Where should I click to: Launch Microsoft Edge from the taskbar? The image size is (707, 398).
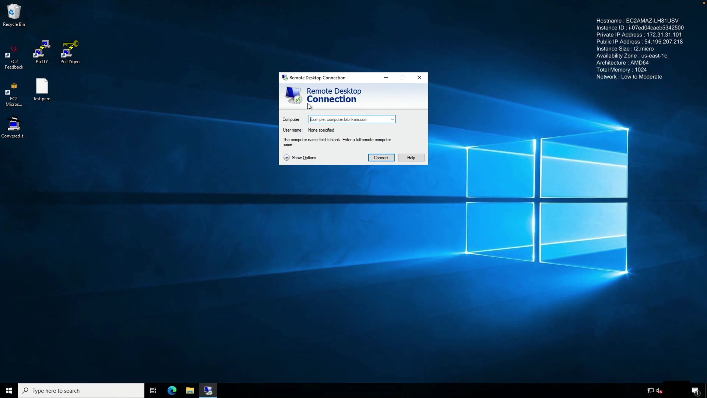172,391
